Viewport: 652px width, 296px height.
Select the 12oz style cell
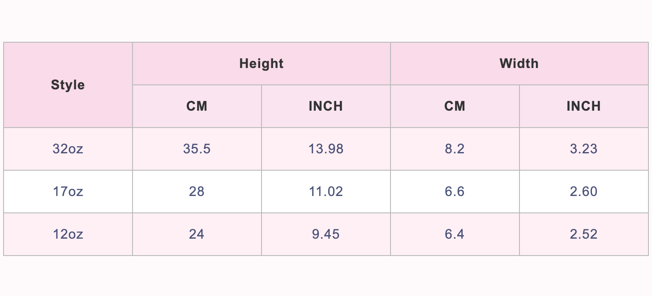pyautogui.click(x=68, y=234)
